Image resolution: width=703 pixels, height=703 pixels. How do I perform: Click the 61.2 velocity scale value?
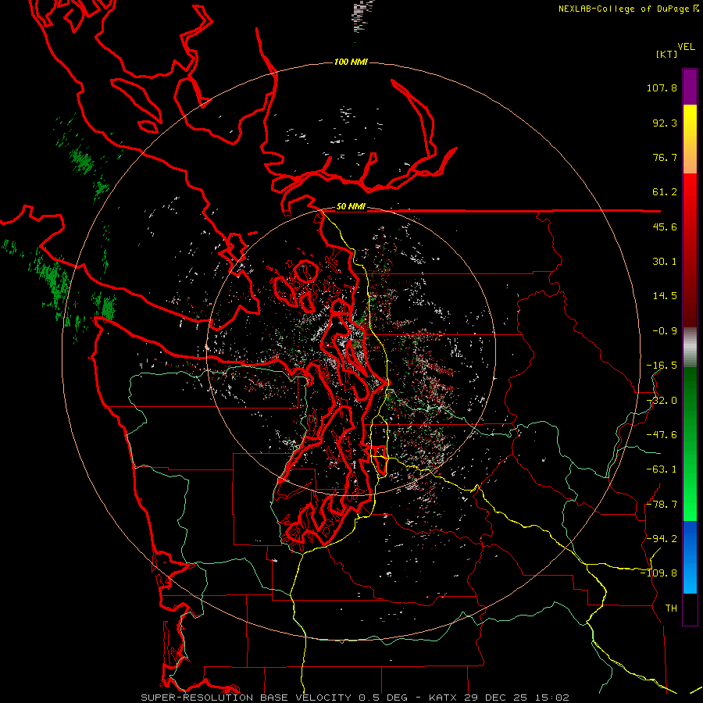(x=665, y=192)
